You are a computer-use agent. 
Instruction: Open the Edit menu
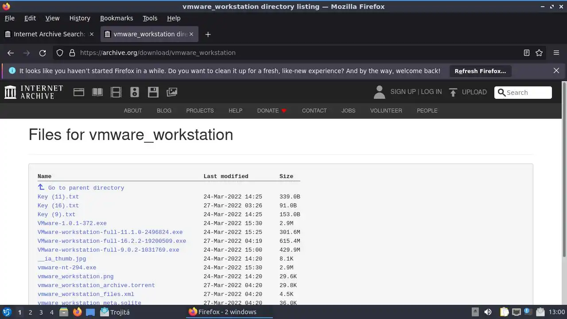point(30,18)
